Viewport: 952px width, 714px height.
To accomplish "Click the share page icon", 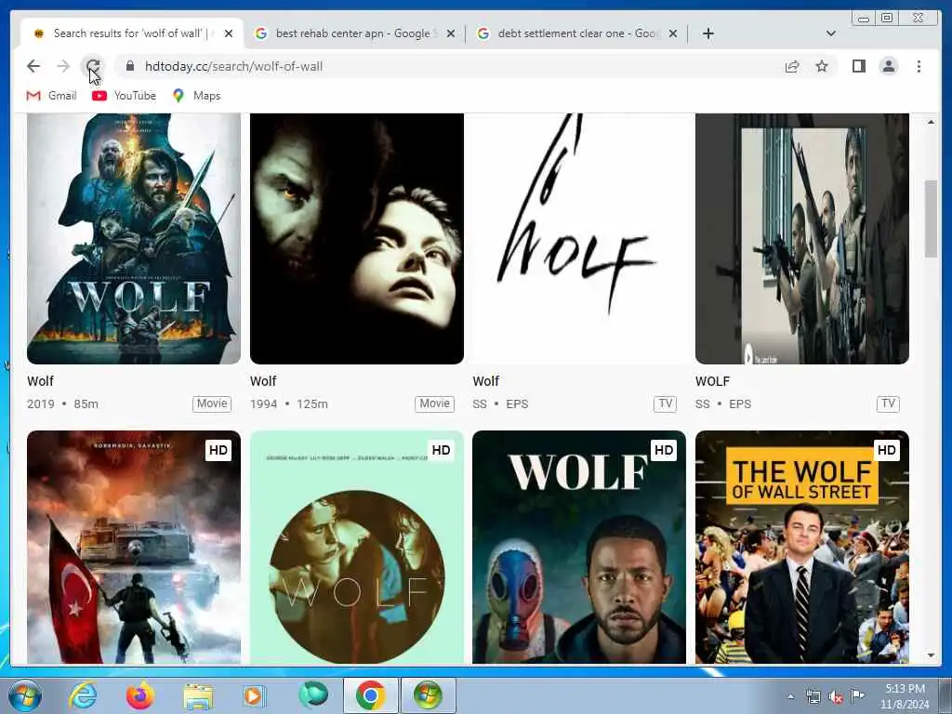I will pyautogui.click(x=792, y=66).
